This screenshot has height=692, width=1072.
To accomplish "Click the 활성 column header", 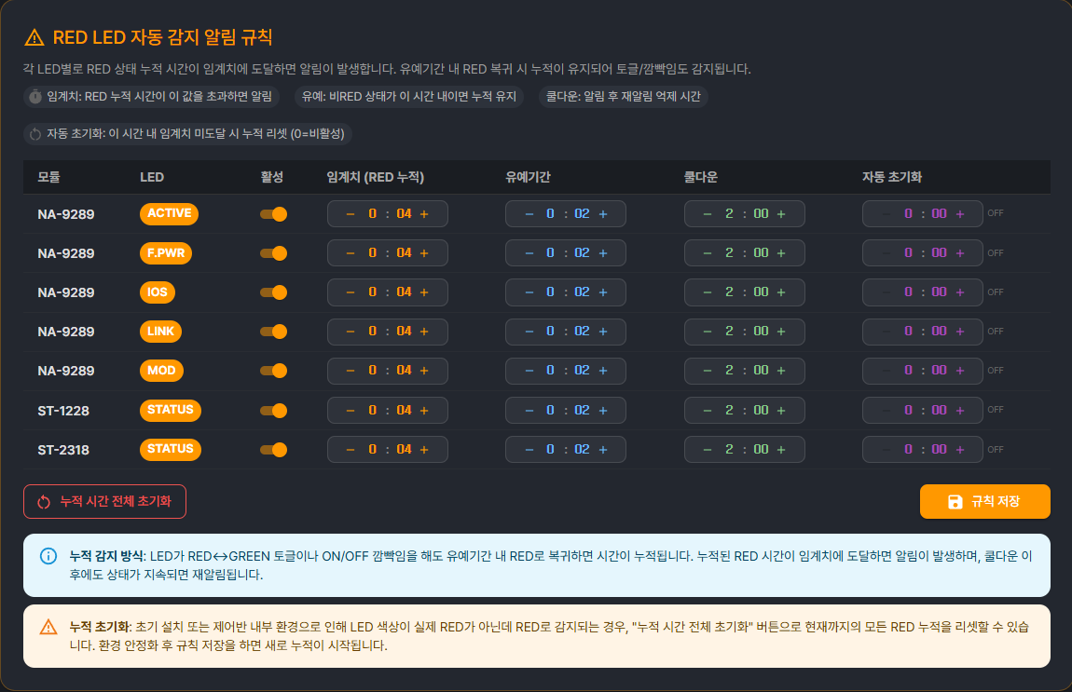I will (x=271, y=177).
